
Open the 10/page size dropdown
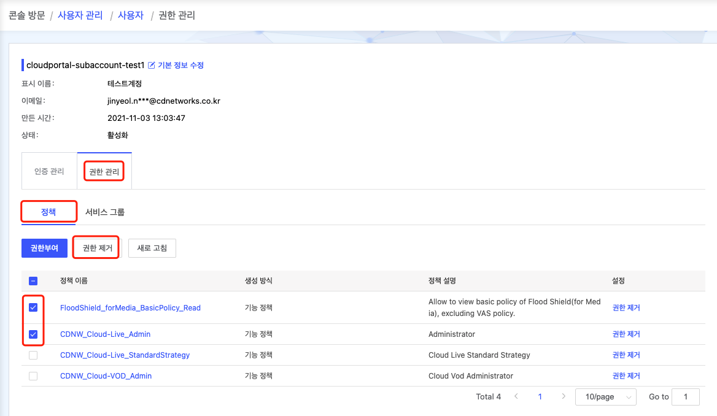[605, 397]
